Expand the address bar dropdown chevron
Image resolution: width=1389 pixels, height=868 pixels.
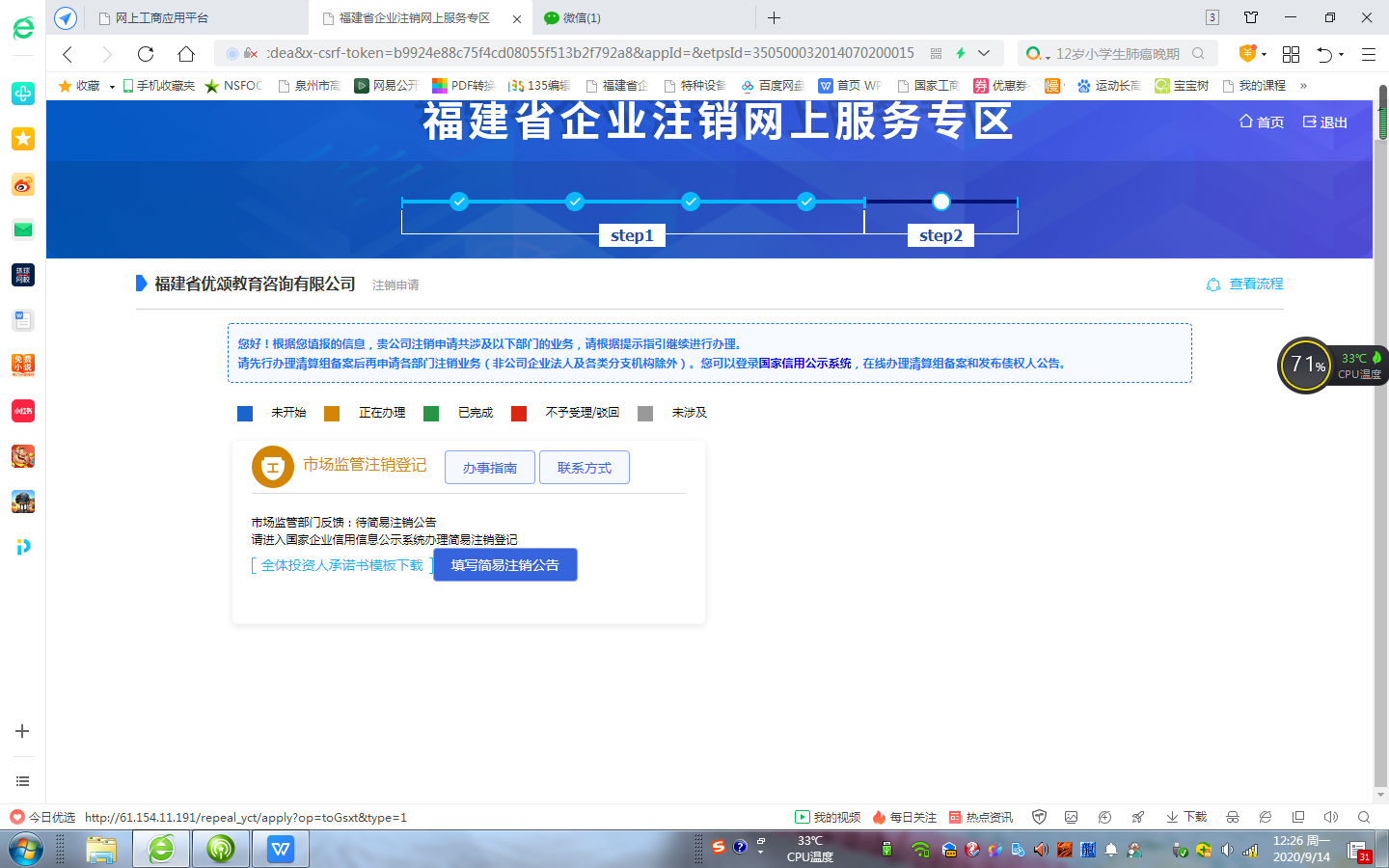click(x=984, y=53)
